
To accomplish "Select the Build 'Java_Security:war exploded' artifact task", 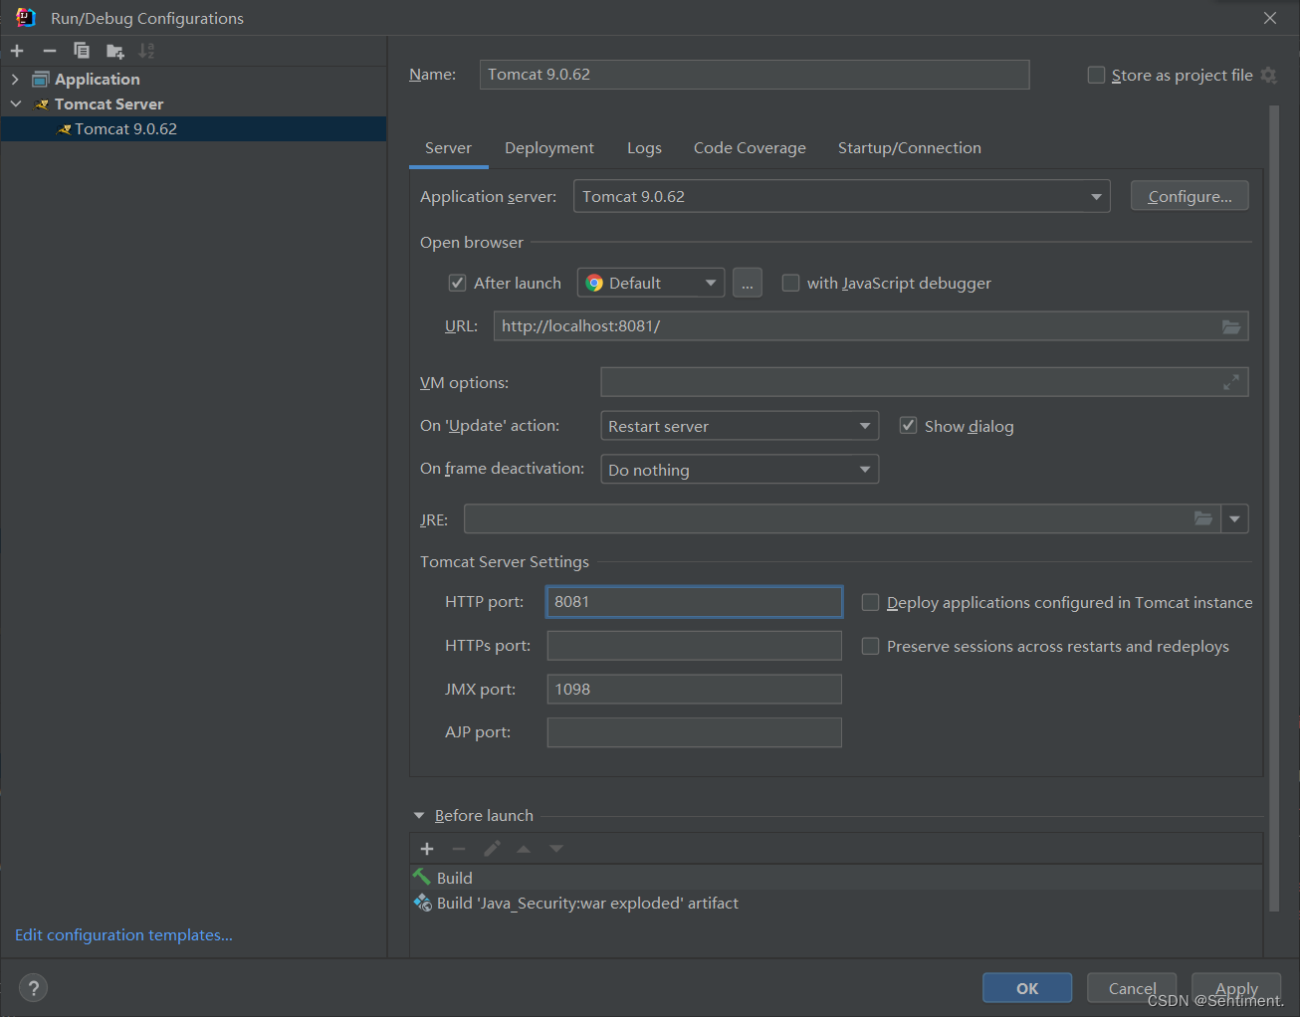I will tap(836, 904).
